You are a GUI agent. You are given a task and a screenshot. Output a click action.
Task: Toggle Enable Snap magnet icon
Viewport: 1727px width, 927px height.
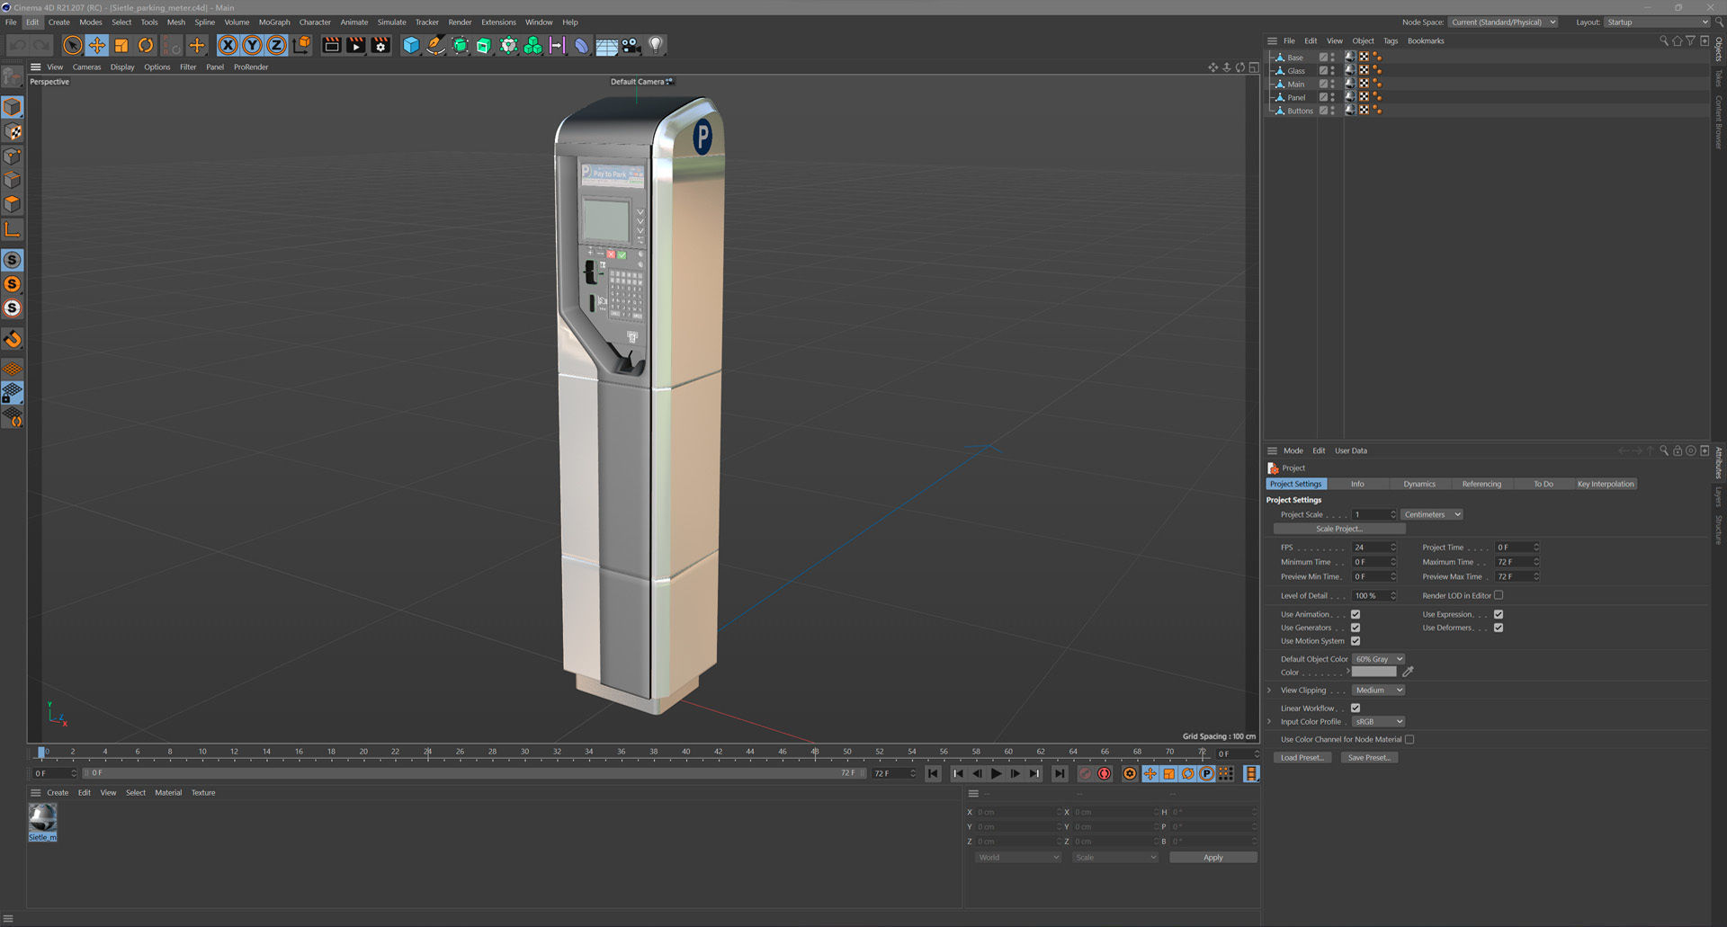coord(13,339)
